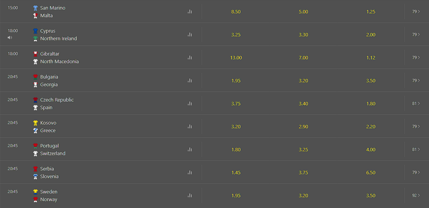Click the audio speaker icon under 18:00
Image resolution: width=429 pixels, height=208 pixels.
[10, 37]
